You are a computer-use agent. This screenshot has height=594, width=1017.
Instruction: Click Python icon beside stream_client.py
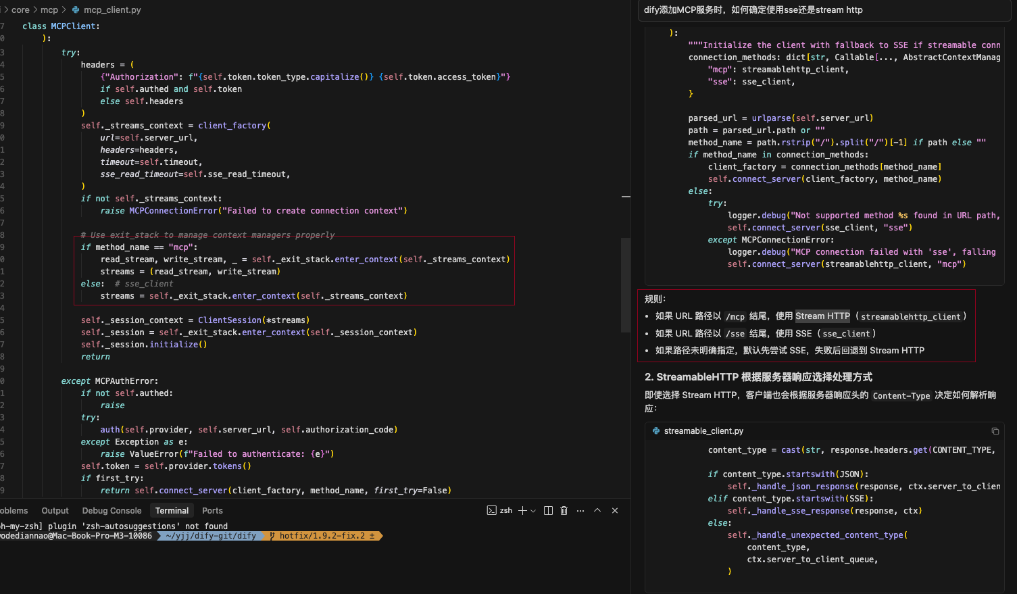coord(656,430)
